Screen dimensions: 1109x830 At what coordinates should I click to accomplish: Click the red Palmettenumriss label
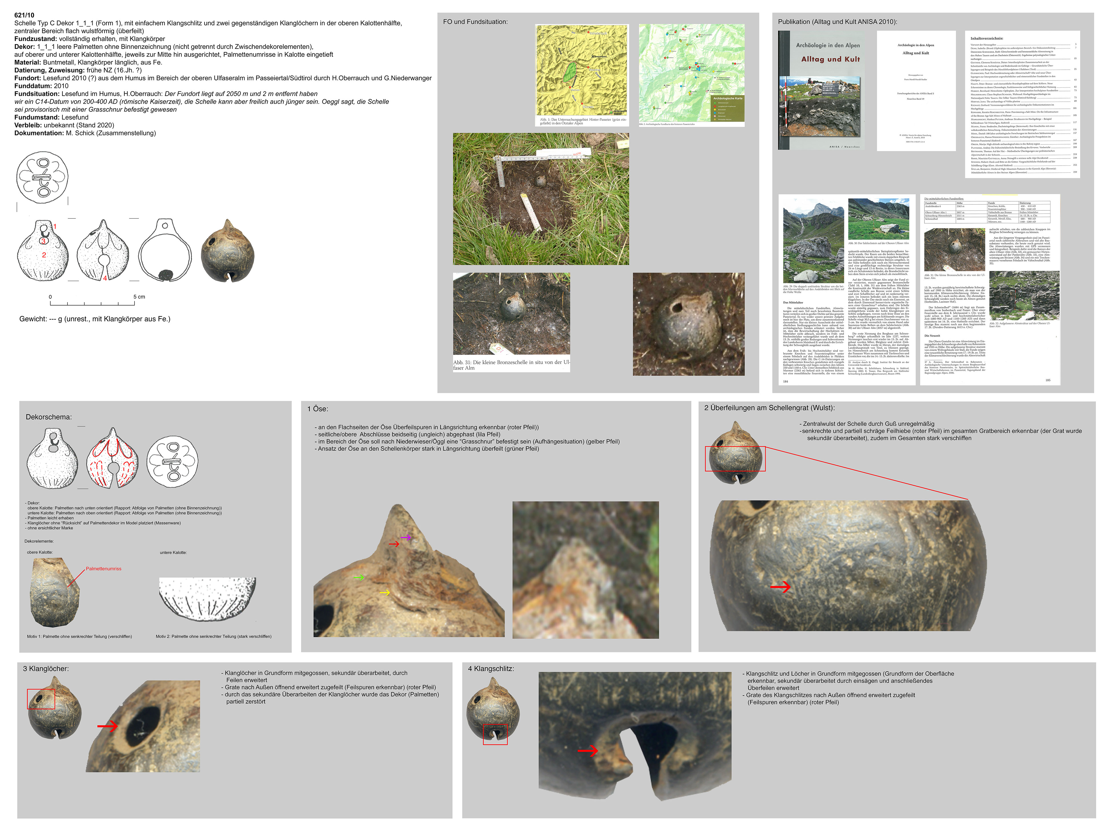tap(103, 569)
